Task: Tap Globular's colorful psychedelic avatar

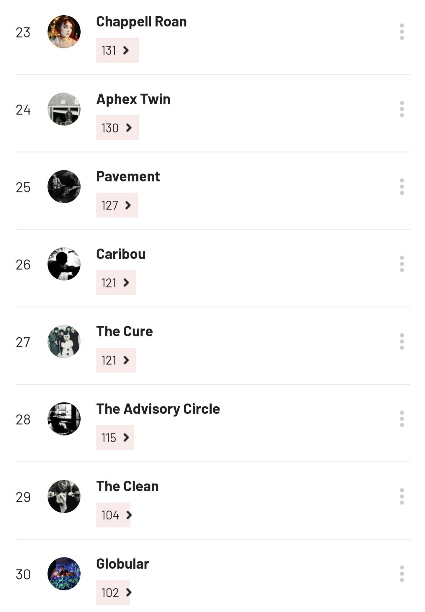Action: tap(64, 574)
